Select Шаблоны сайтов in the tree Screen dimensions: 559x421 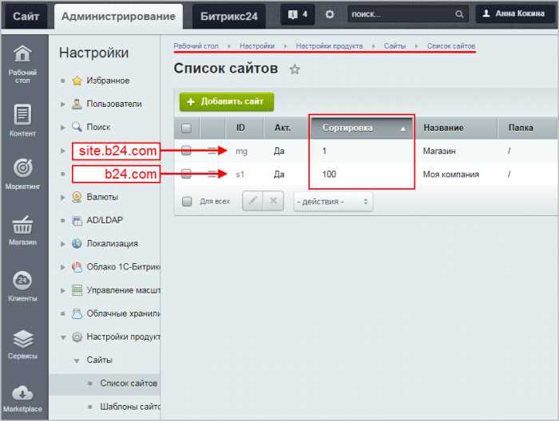point(130,407)
